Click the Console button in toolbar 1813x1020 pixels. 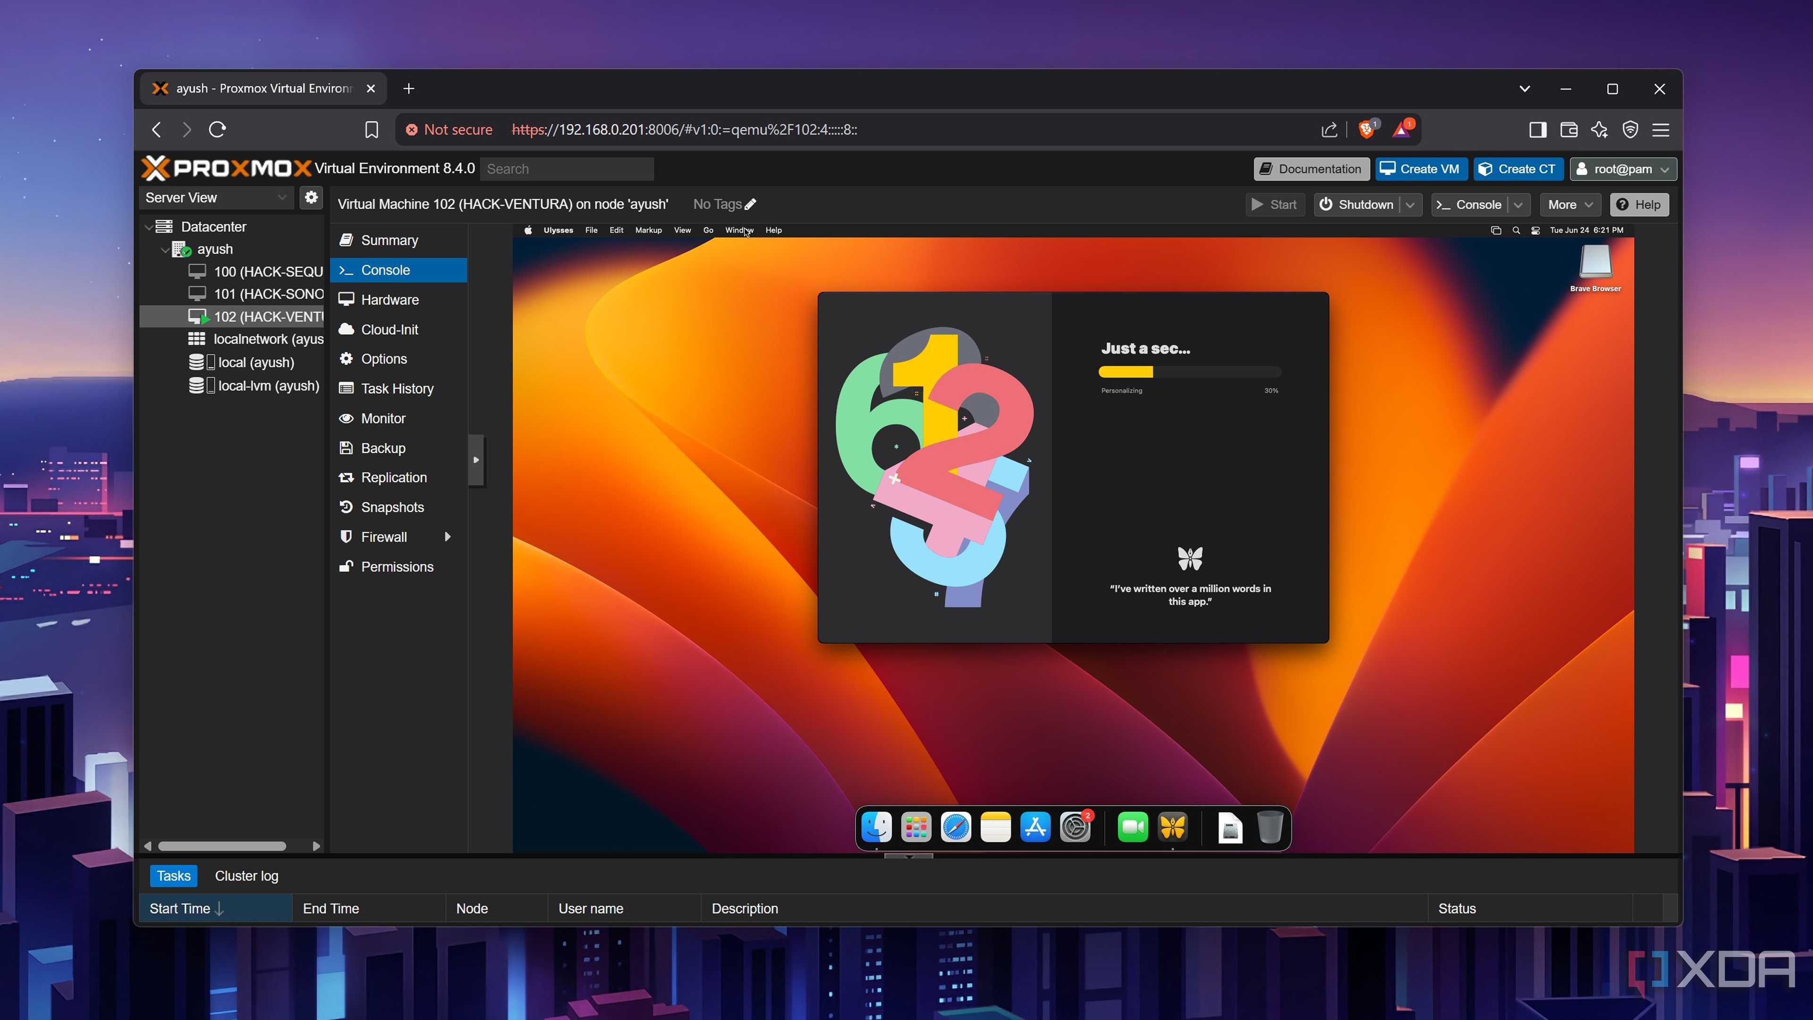click(1470, 205)
